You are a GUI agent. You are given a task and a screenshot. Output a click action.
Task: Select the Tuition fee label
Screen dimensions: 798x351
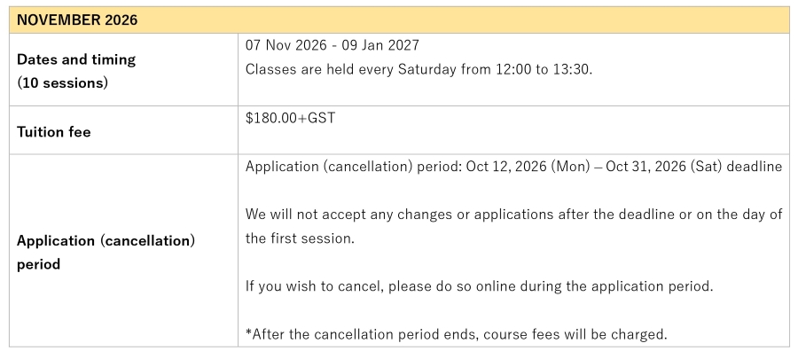(x=54, y=132)
